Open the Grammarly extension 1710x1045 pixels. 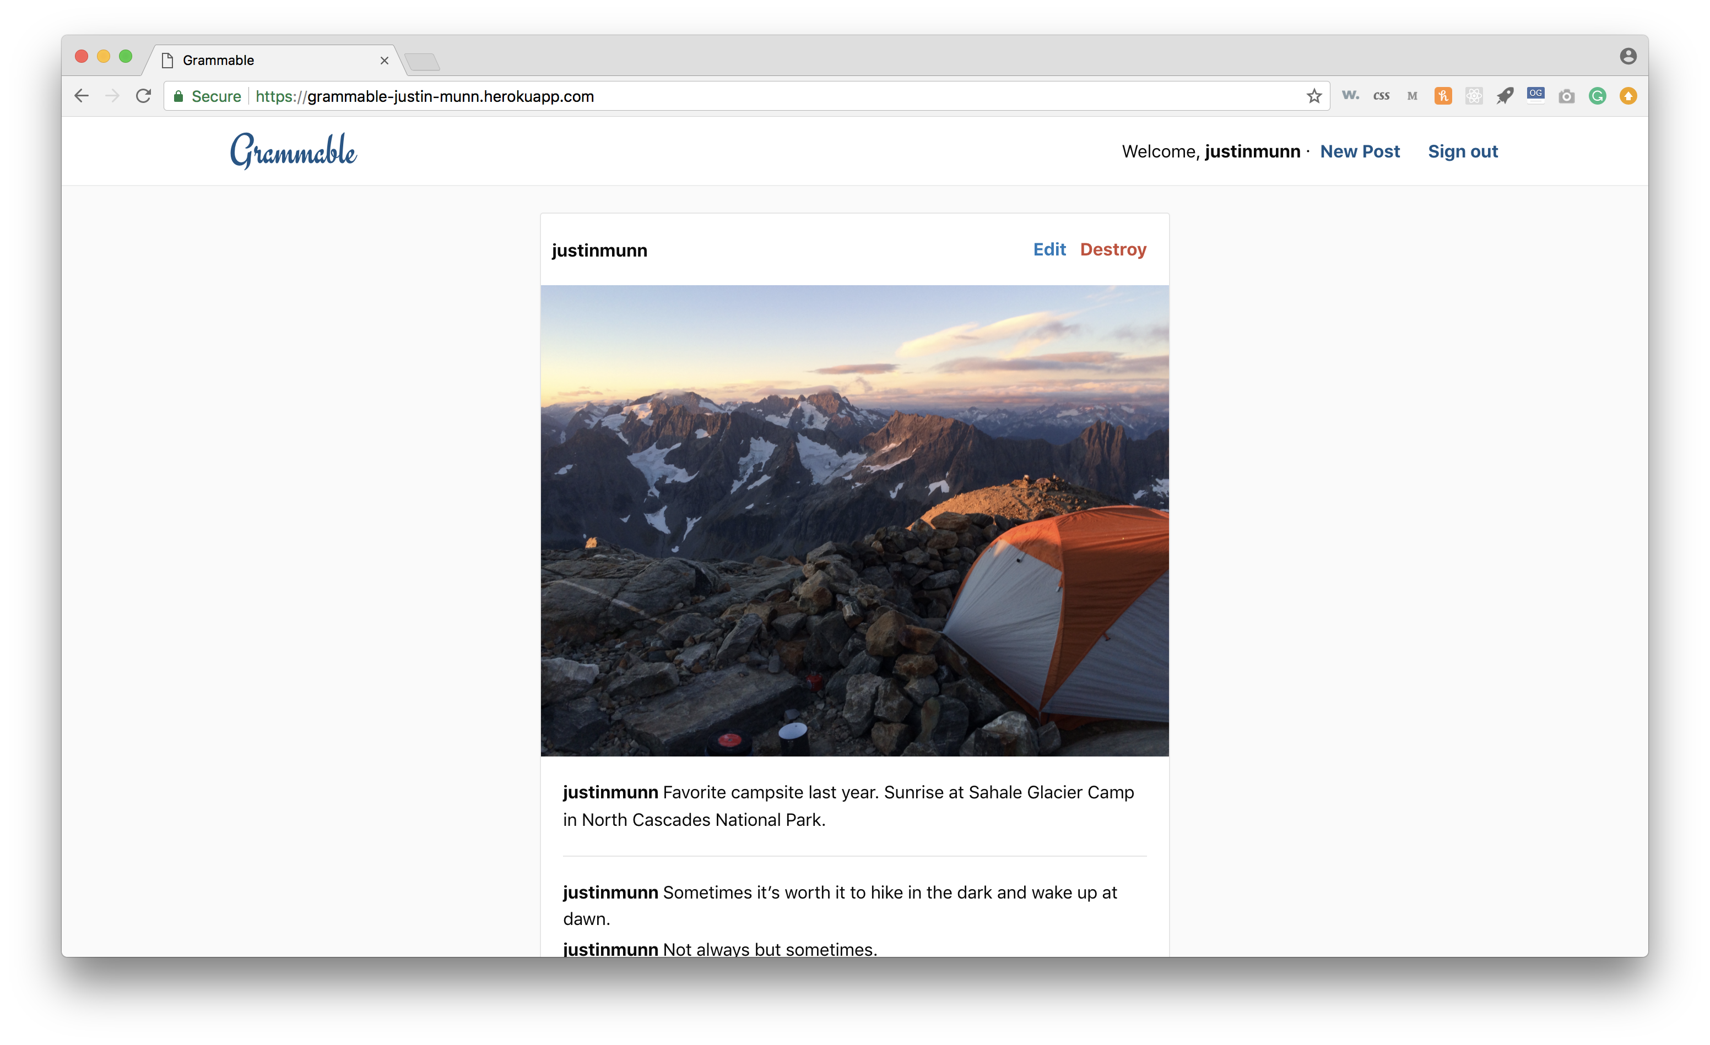tap(1597, 96)
